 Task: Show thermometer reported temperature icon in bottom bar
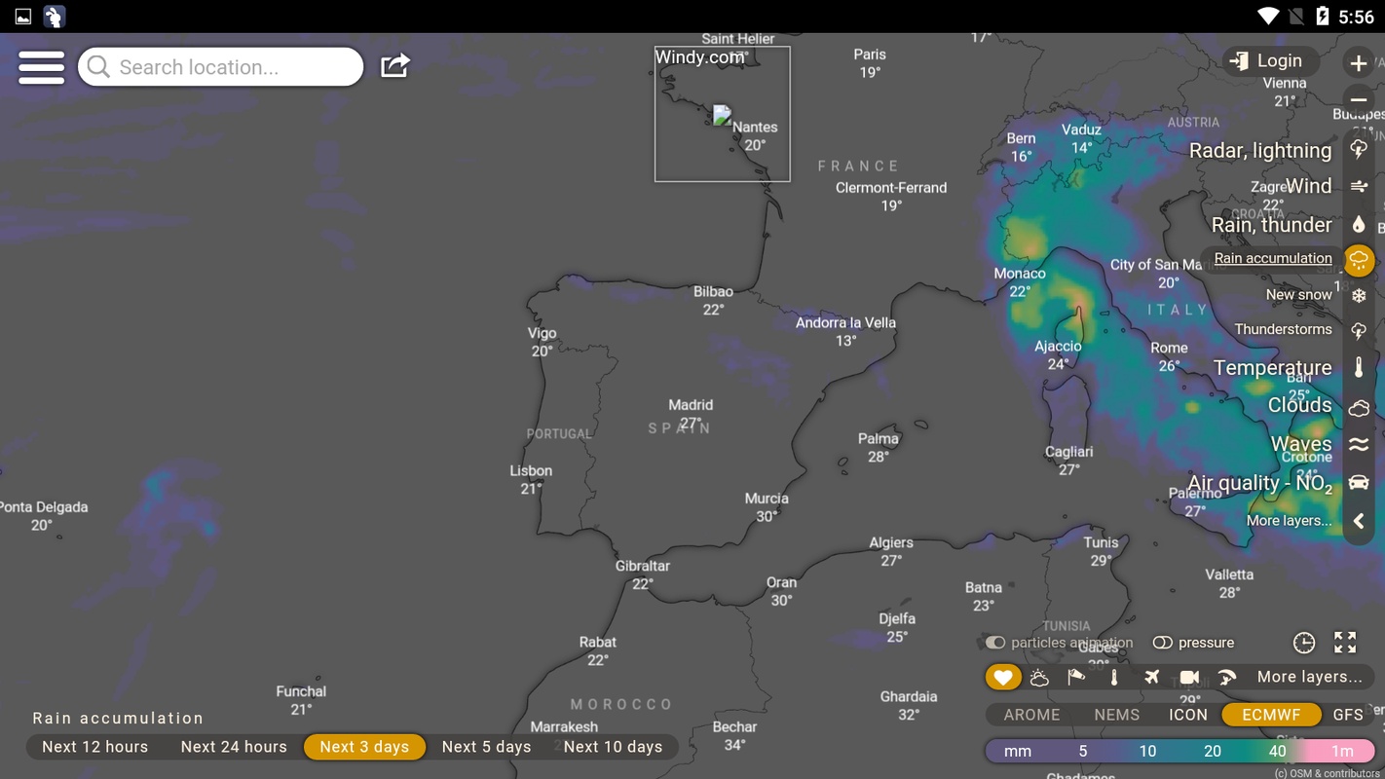1114,677
